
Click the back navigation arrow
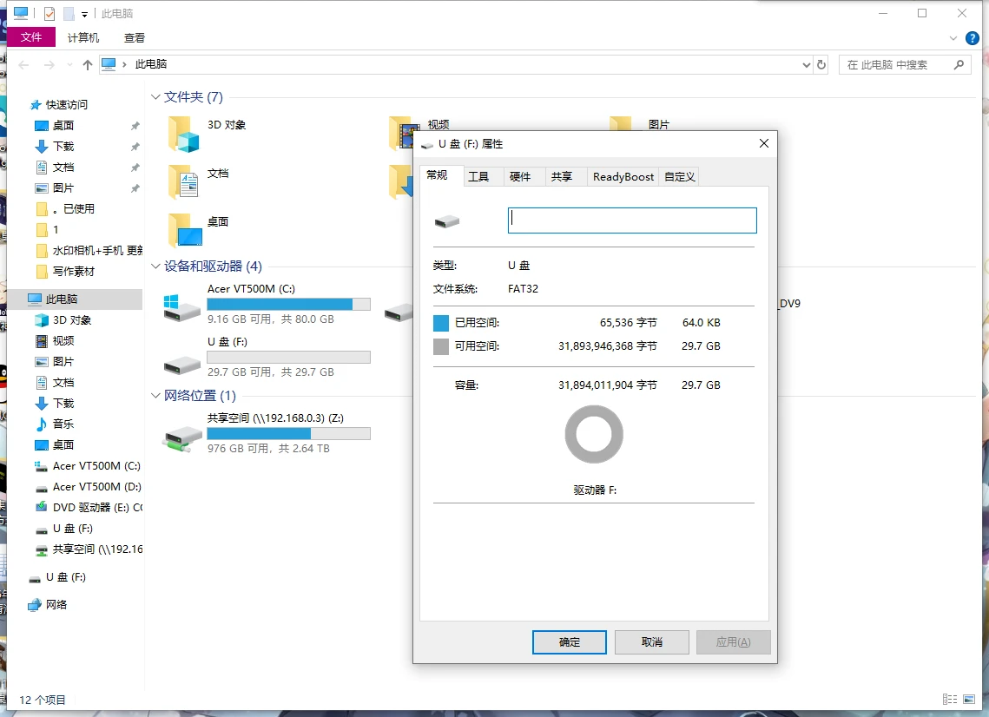[x=23, y=64]
